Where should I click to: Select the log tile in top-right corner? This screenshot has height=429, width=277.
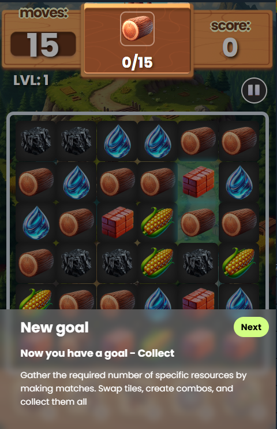pos(239,141)
